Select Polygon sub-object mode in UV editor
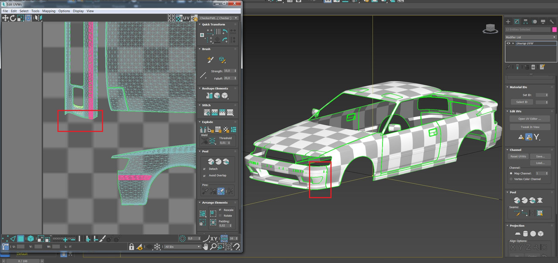 pos(20,238)
